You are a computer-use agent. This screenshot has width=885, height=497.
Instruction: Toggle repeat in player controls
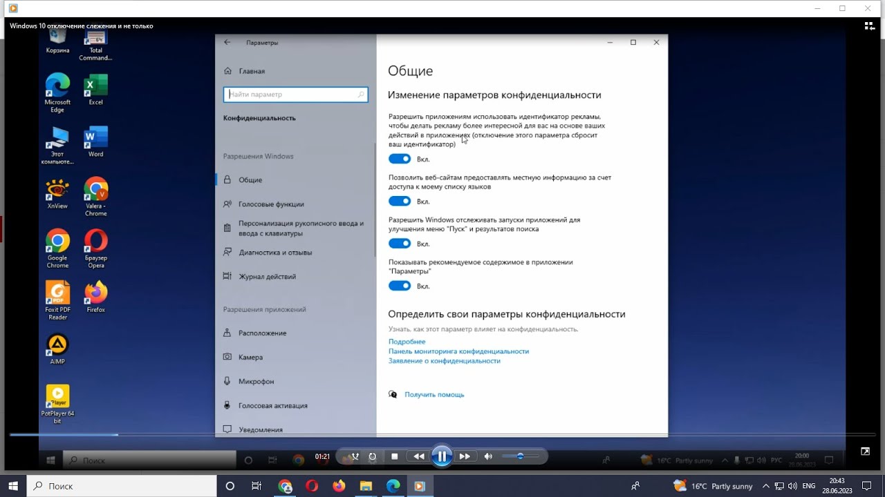(x=373, y=456)
